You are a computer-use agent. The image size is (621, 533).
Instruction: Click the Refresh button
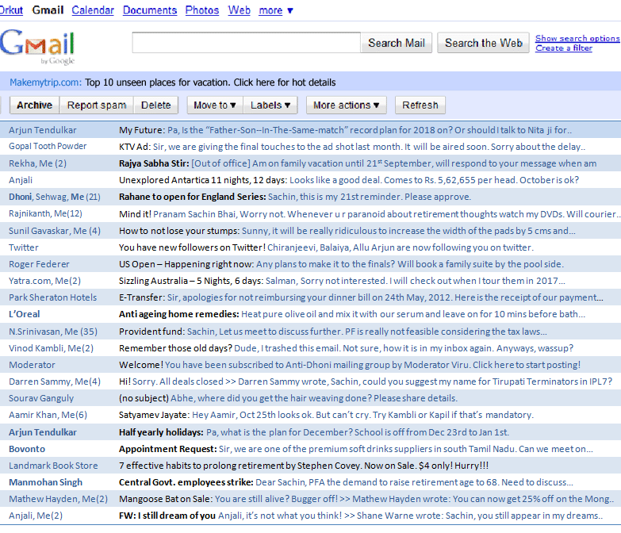(x=420, y=105)
